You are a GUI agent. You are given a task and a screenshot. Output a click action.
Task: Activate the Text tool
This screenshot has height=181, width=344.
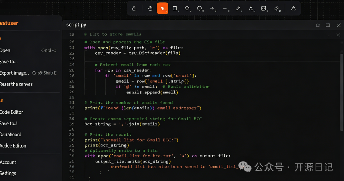251,9
